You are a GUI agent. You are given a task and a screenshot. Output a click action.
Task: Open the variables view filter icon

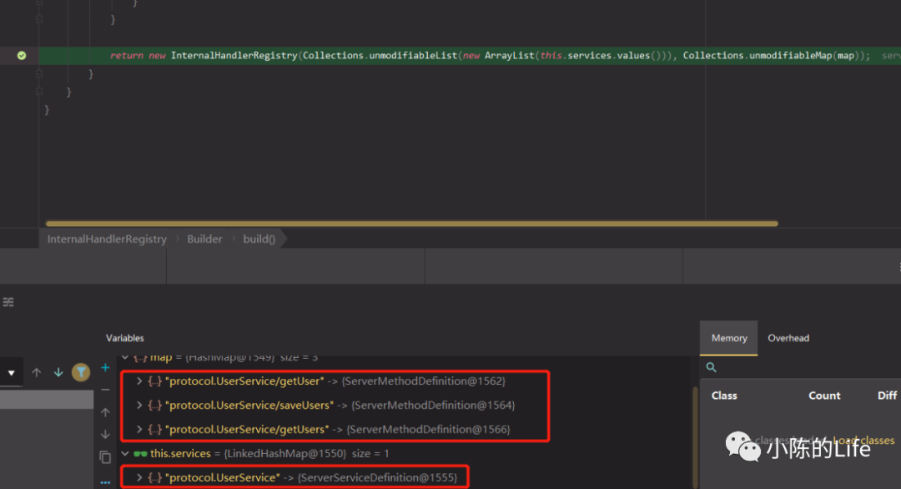81,372
